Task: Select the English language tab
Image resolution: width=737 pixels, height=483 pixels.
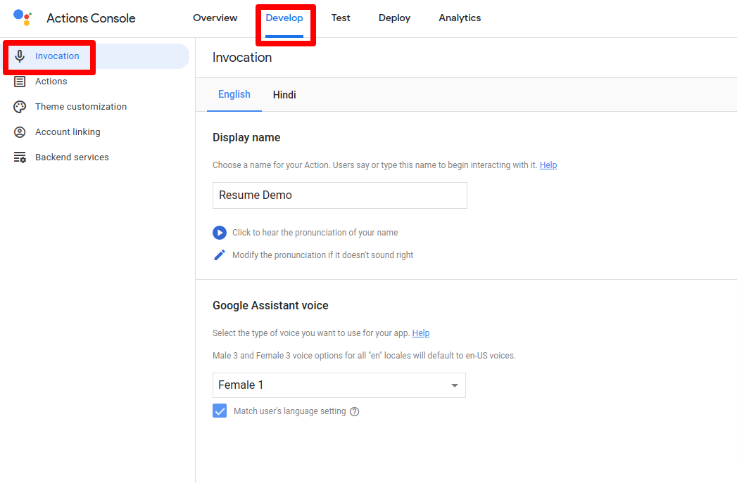Action: click(x=234, y=94)
